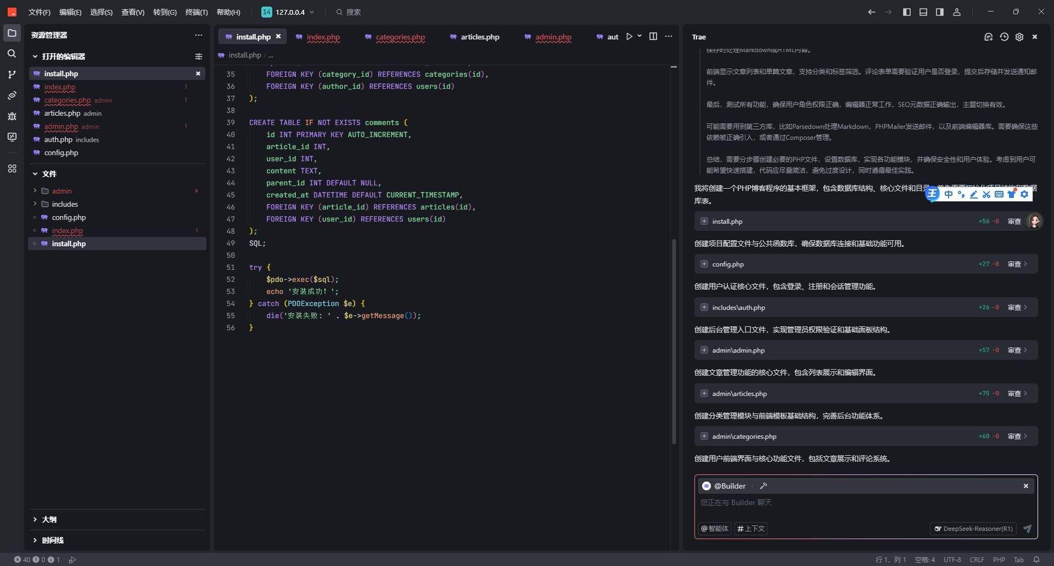Navigate back with the left arrow
This screenshot has width=1054, height=566.
point(871,12)
